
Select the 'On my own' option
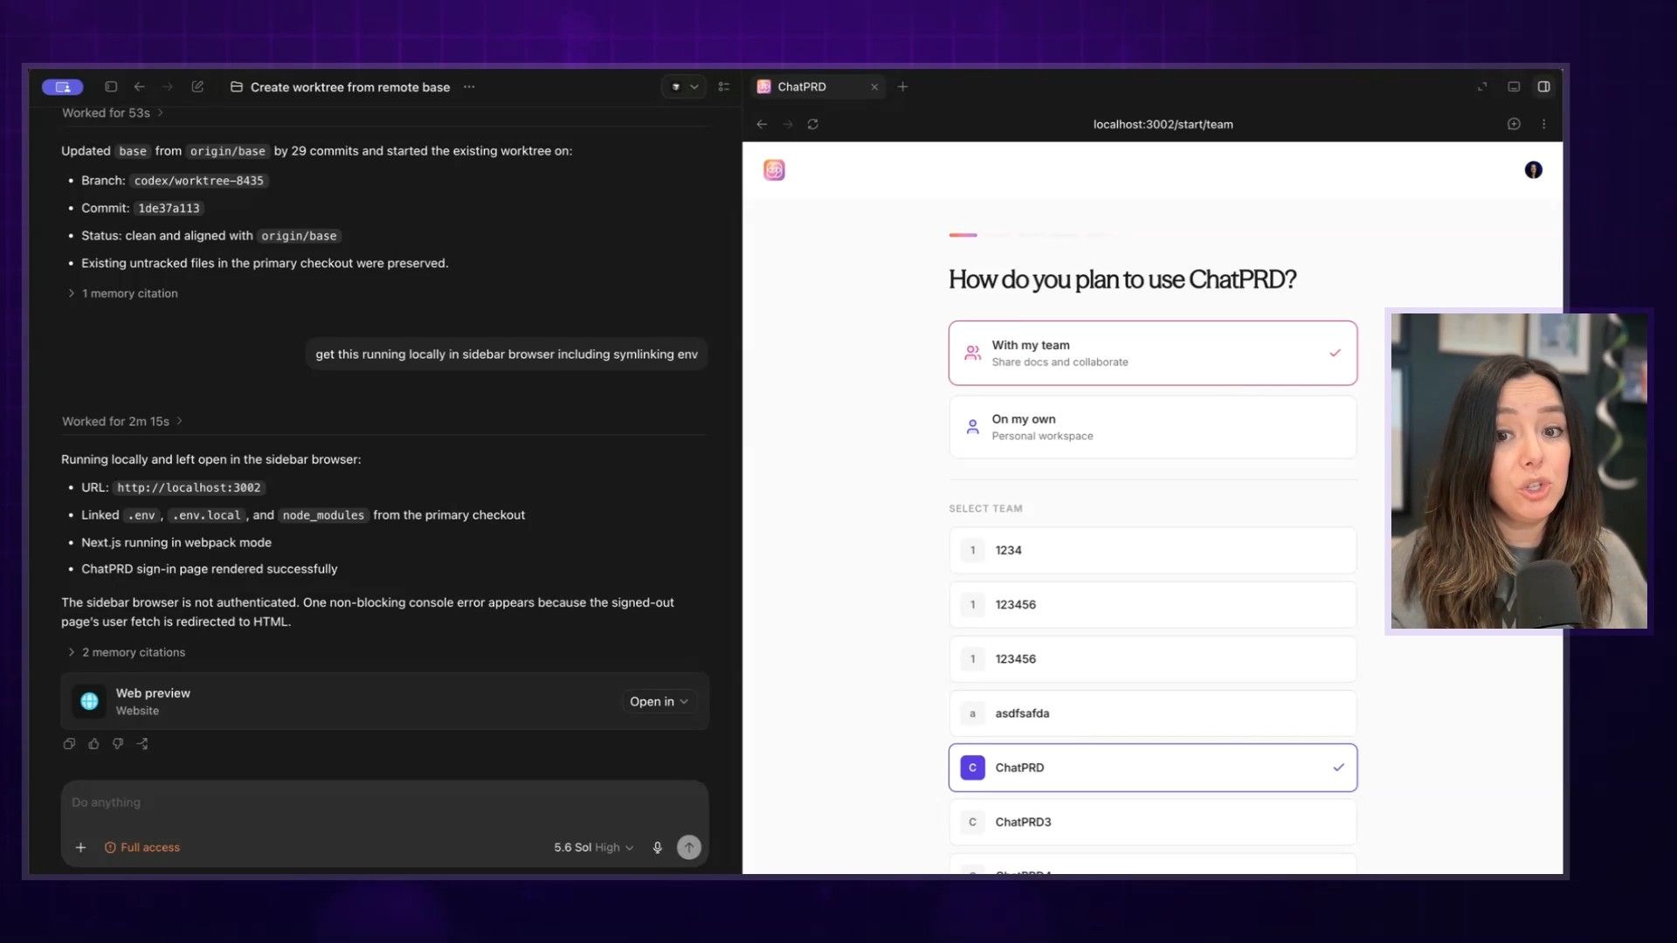1153,427
